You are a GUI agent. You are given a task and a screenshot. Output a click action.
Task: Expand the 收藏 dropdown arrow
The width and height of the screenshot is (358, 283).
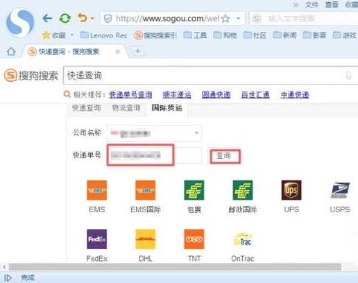click(x=72, y=35)
